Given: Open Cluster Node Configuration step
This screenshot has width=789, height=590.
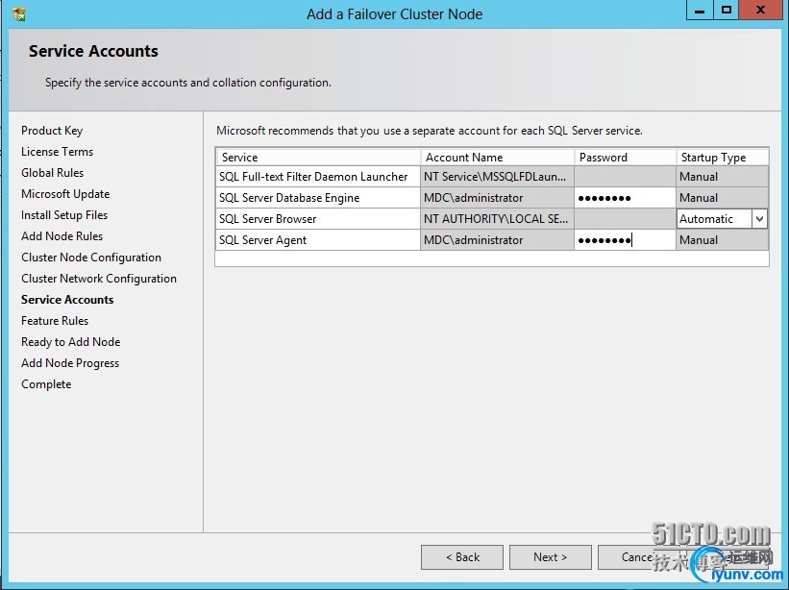Looking at the screenshot, I should coord(91,258).
